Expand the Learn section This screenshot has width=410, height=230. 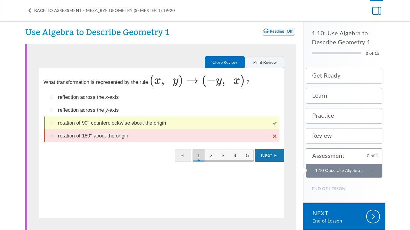(x=344, y=96)
